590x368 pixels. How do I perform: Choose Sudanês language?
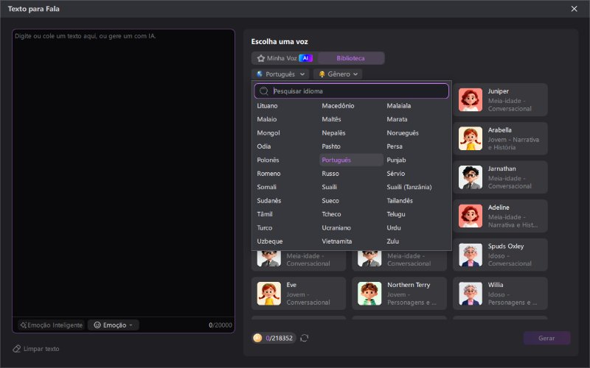[269, 200]
